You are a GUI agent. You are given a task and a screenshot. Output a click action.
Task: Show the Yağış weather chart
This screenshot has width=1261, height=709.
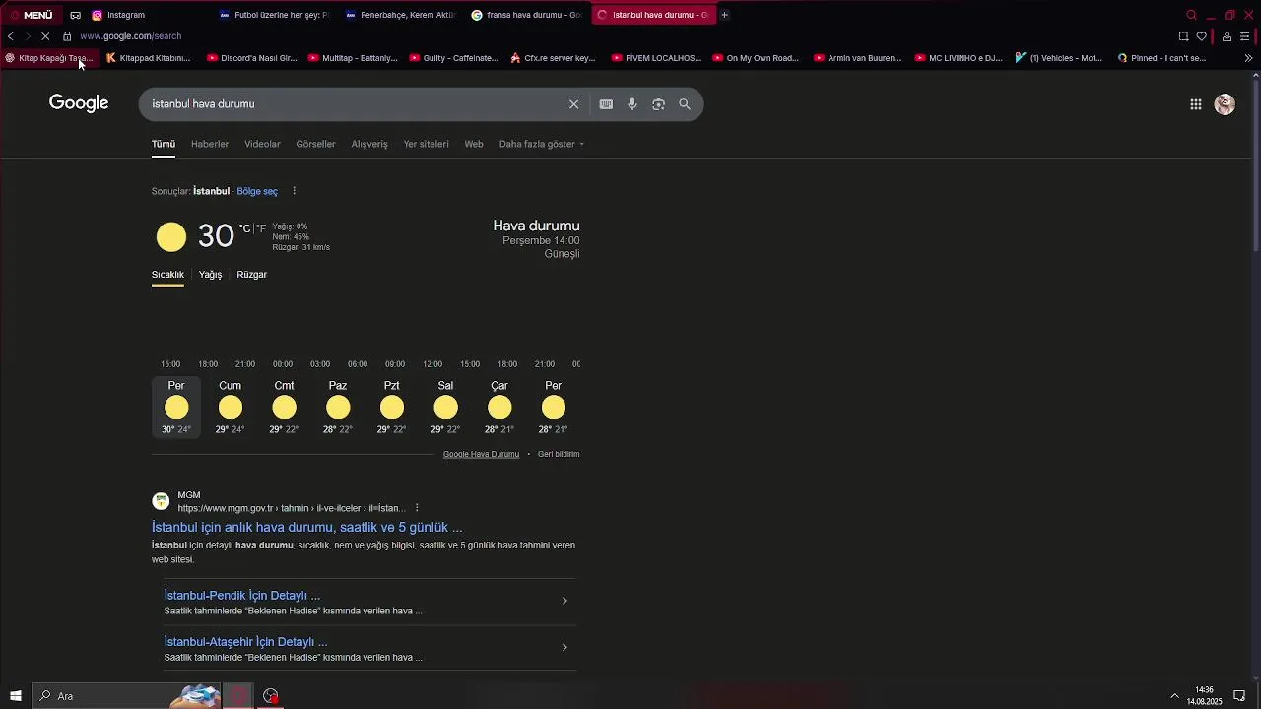[210, 275]
